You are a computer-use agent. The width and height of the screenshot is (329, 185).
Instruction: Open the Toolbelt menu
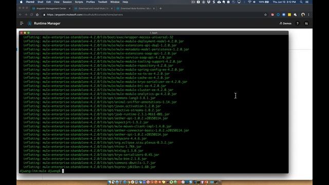[103, 2]
